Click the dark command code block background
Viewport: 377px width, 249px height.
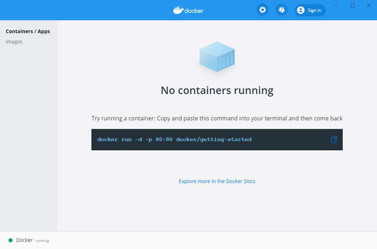pyautogui.click(x=217, y=140)
